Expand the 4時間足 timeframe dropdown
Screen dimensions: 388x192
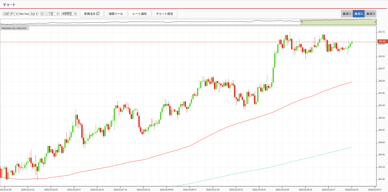(x=69, y=14)
